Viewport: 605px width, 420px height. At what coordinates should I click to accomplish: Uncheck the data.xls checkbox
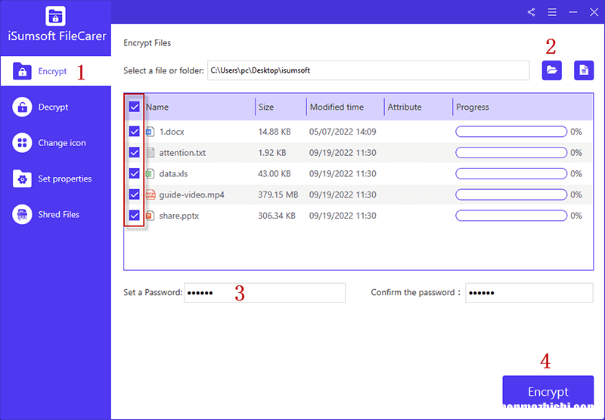(x=135, y=173)
